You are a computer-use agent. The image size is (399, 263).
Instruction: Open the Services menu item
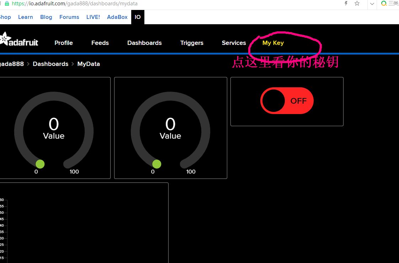234,43
